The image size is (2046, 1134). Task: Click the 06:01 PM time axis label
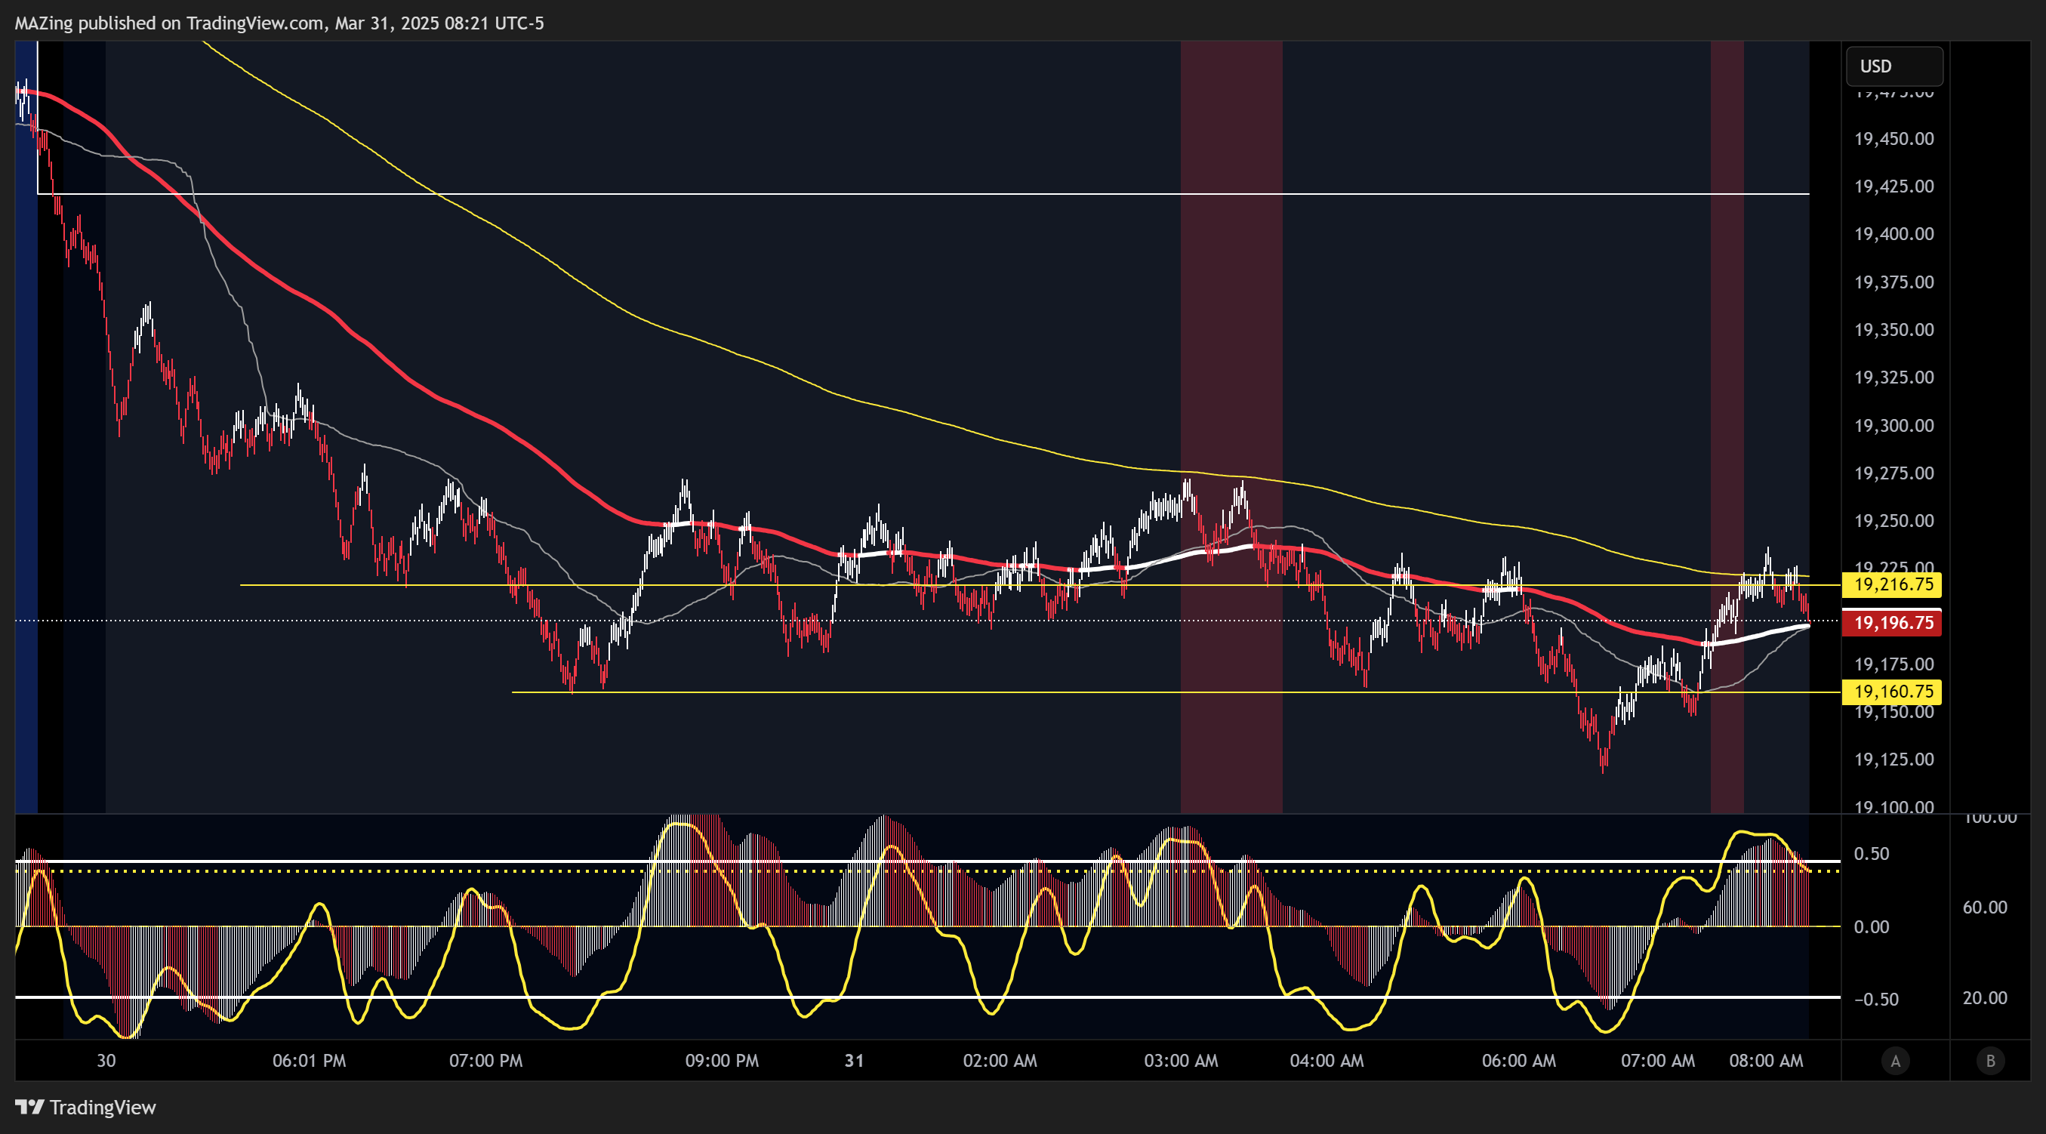tap(309, 1060)
